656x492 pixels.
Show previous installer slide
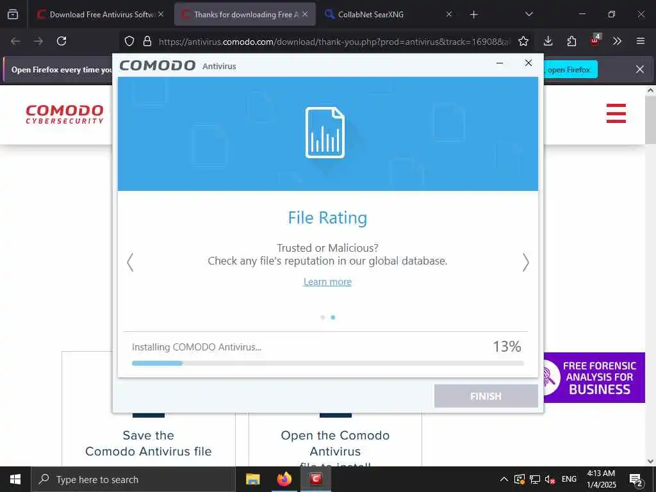130,262
